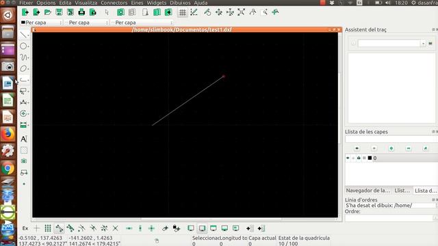Open the Fitxer menu
The width and height of the screenshot is (438, 246).
[x=26, y=3]
